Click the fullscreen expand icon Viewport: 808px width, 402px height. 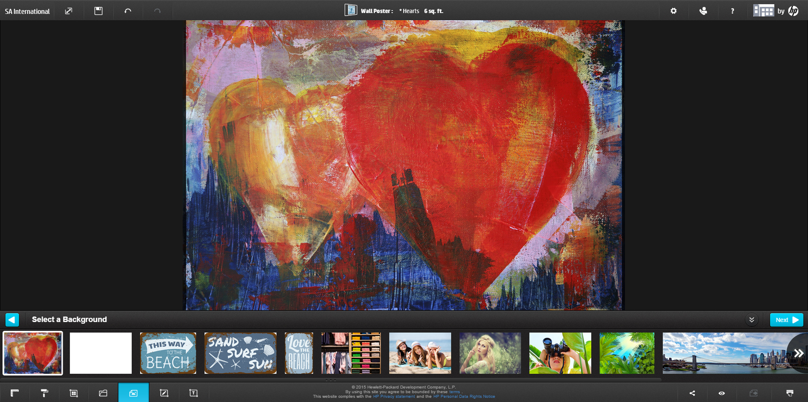(x=68, y=11)
